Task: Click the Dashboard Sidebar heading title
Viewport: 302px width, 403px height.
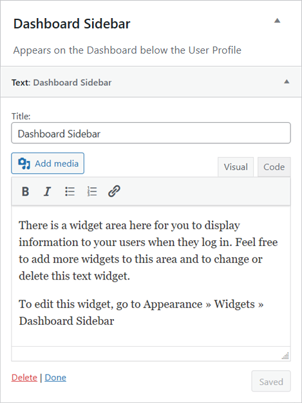Action: (x=71, y=24)
